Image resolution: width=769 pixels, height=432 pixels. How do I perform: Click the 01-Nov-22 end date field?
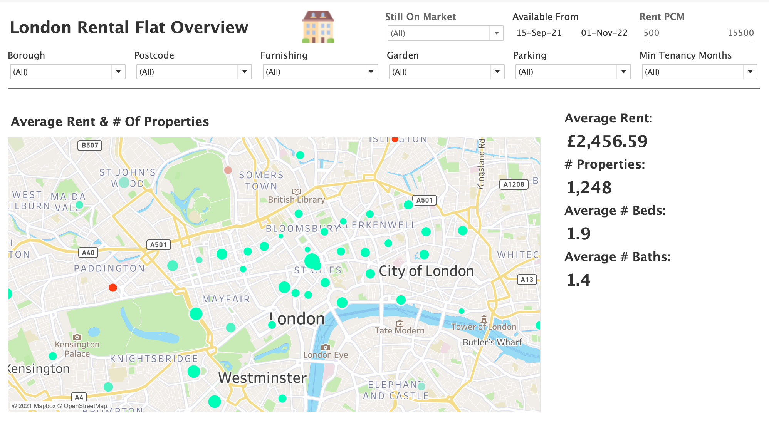(604, 33)
